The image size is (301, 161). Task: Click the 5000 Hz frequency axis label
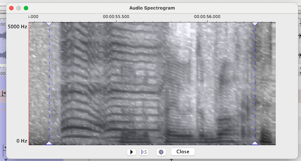pyautogui.click(x=17, y=27)
